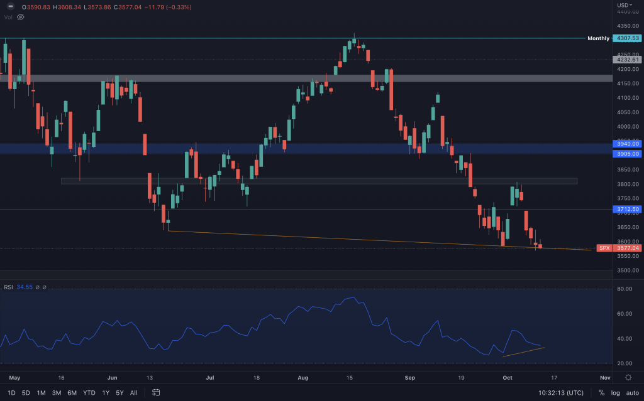Click the collapse legend circle icon
The height and width of the screenshot is (401, 644).
10,7
